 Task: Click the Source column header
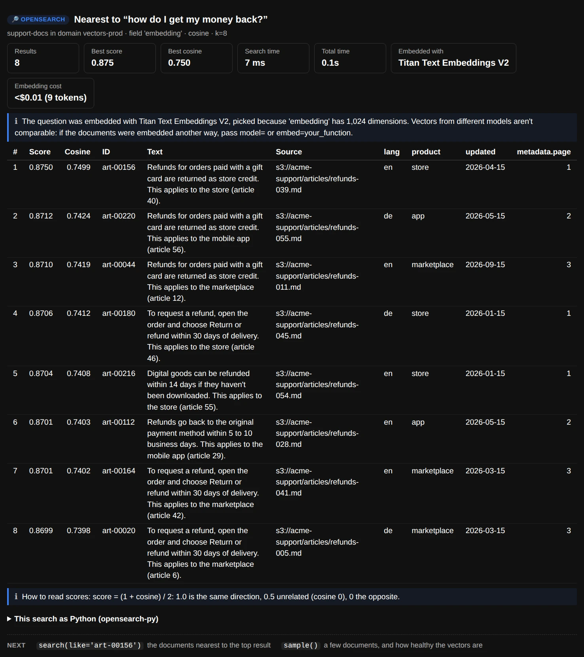[x=289, y=152]
